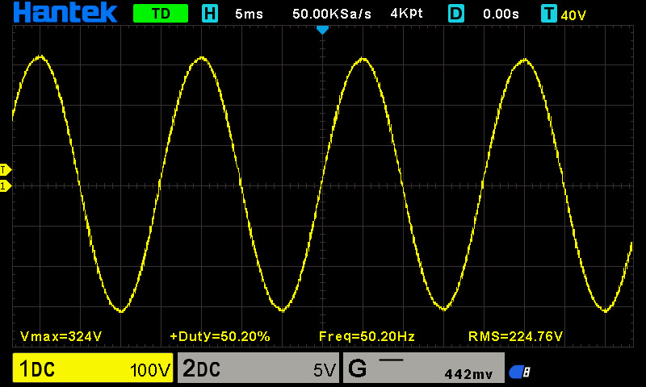This screenshot has height=387, width=646.
Task: Select the cyan H horizontal timebase icon
Action: tap(210, 14)
